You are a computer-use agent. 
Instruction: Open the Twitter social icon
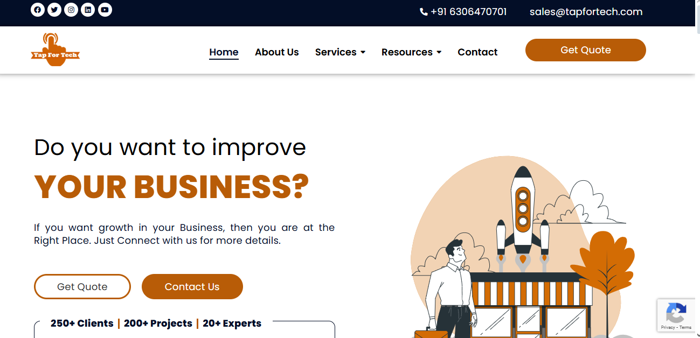[54, 10]
